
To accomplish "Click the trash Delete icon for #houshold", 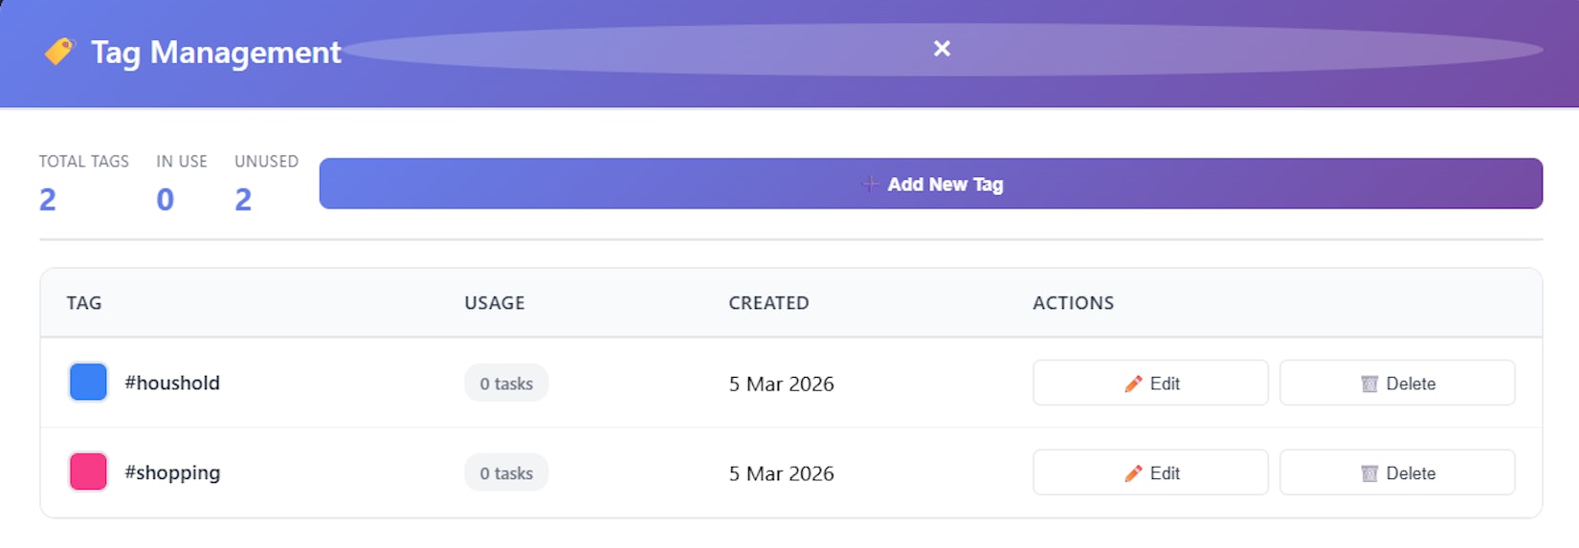I will click(1369, 384).
